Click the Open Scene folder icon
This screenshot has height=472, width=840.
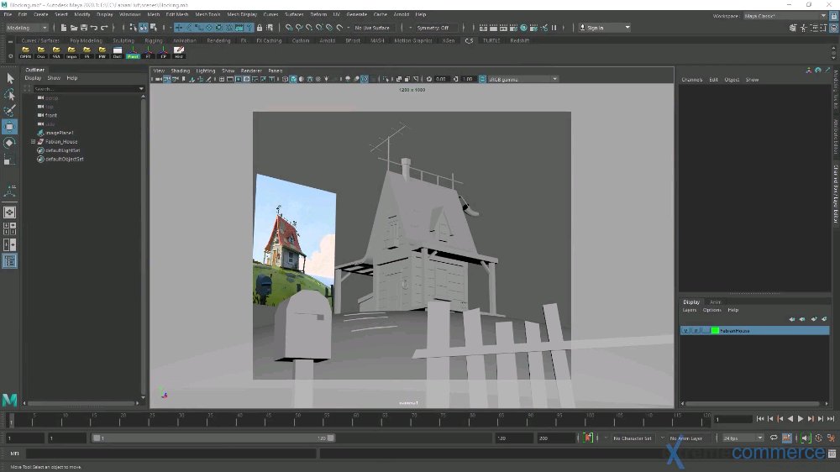pyautogui.click(x=74, y=28)
